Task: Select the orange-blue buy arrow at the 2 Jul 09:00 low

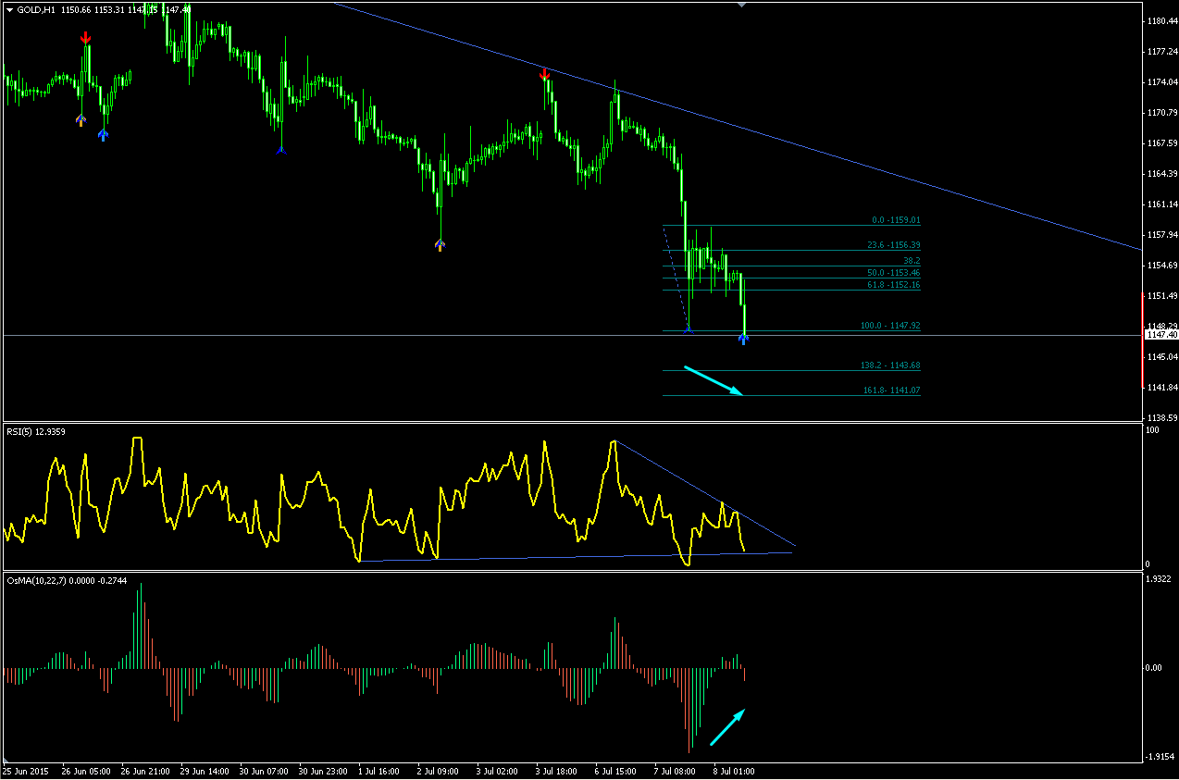Action: (x=440, y=245)
